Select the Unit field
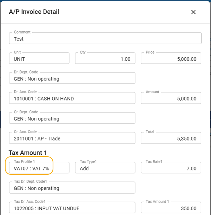Viewport: 211px width, 215px height. pos(39,59)
